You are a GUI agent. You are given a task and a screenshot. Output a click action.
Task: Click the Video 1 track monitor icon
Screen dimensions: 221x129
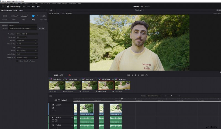(x=53, y=108)
